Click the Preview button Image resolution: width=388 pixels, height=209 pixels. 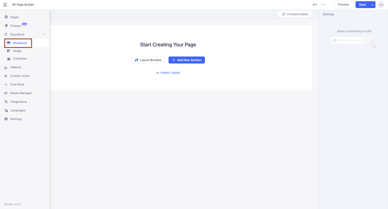click(344, 5)
